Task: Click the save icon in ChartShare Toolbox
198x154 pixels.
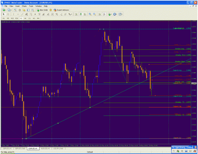Action: 186,151
